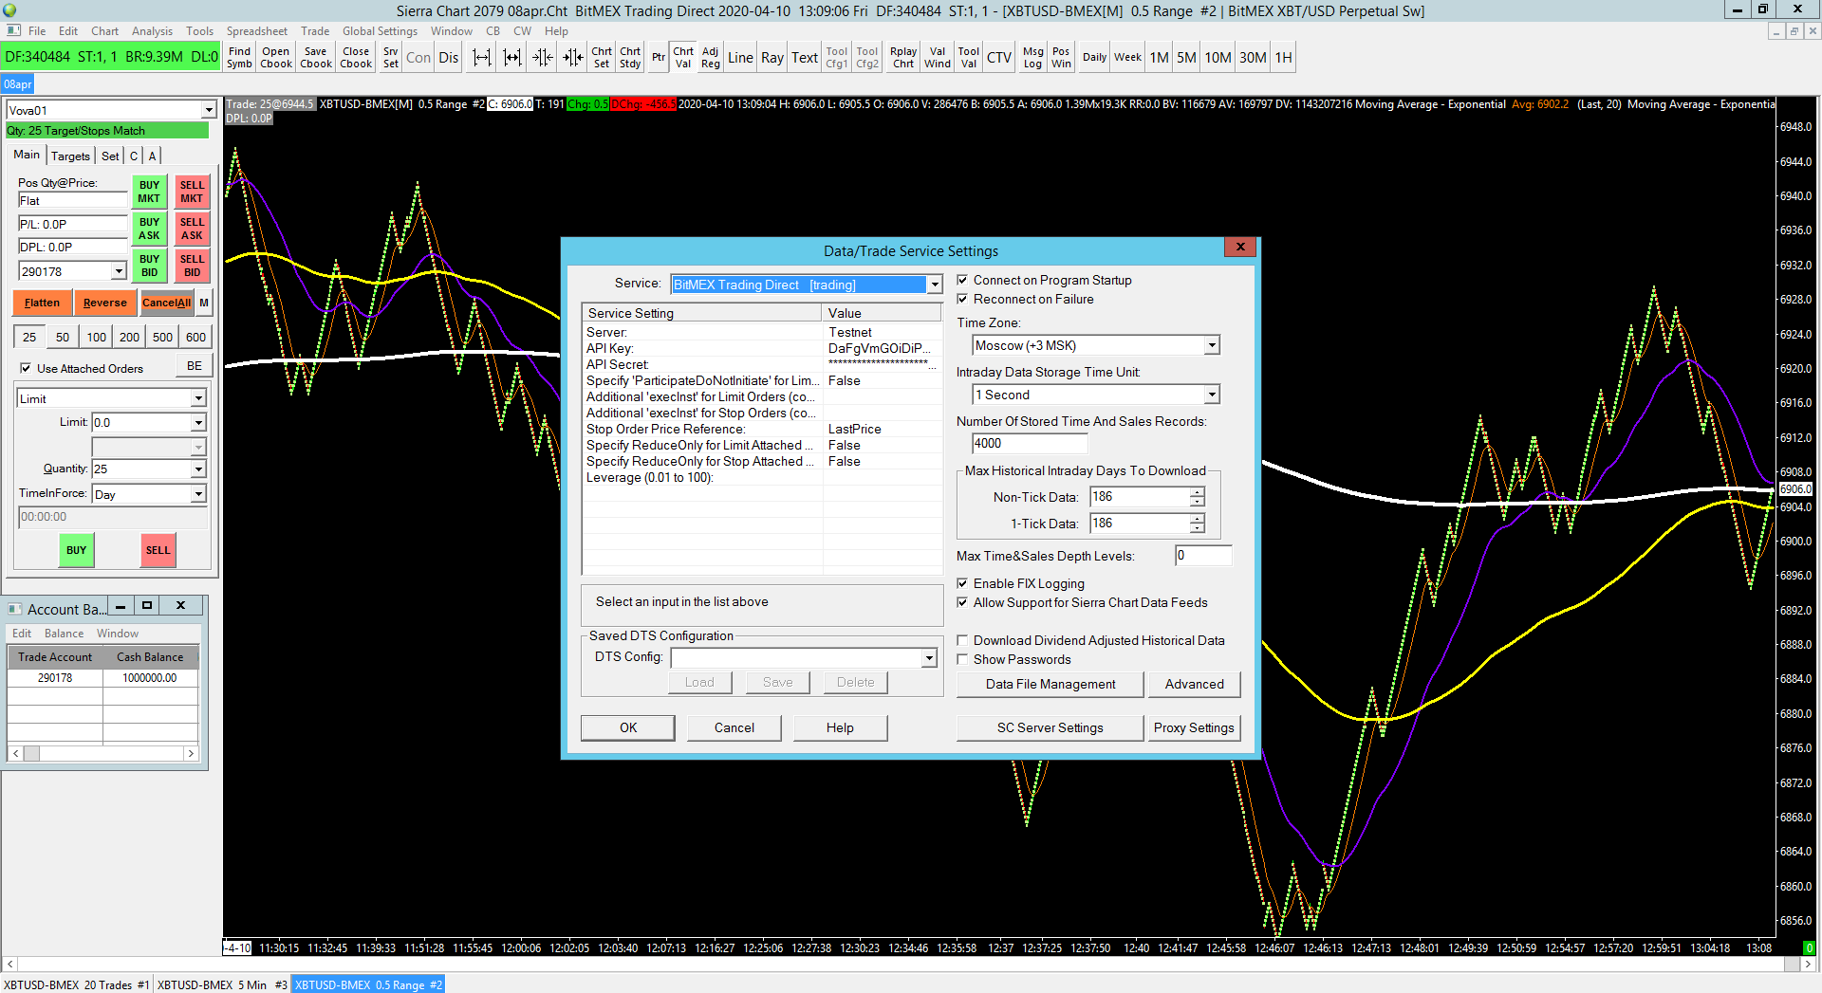Open the Pos Win positions window
Screen dimensions: 1822x993
tap(1061, 58)
